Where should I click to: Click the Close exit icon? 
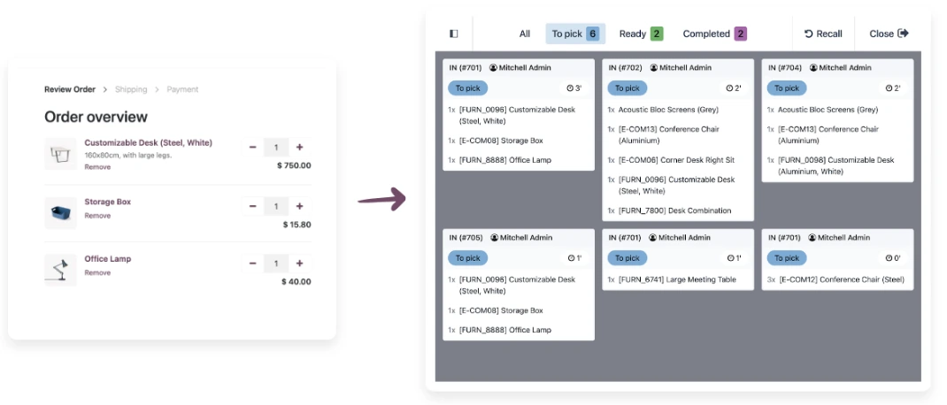(904, 34)
